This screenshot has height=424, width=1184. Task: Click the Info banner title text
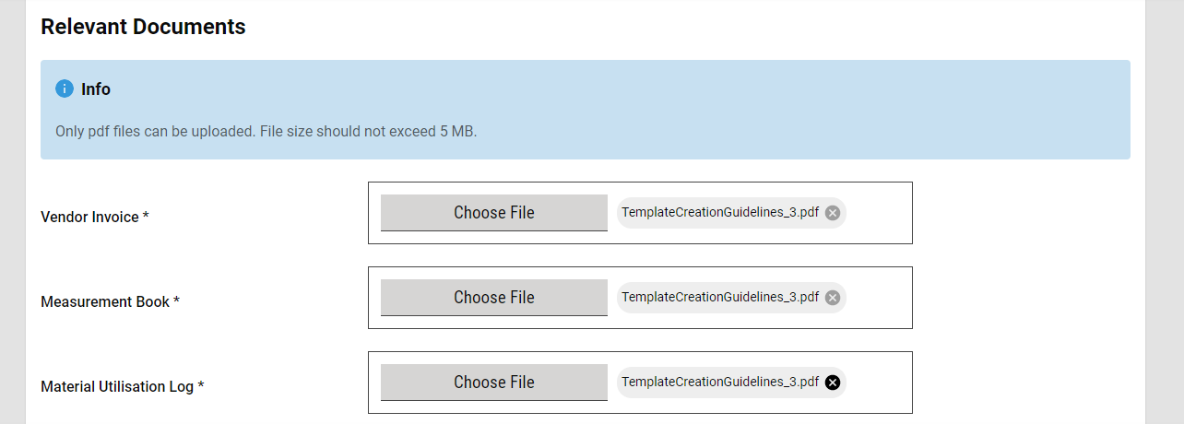(x=96, y=89)
